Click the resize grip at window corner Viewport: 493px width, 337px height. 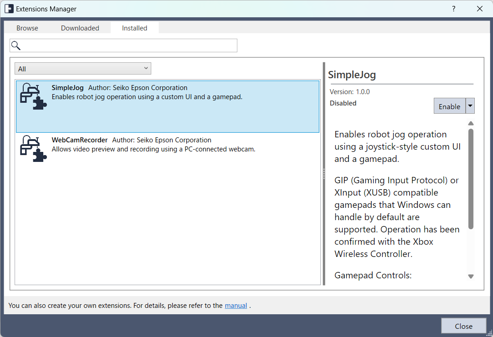pos(489,333)
